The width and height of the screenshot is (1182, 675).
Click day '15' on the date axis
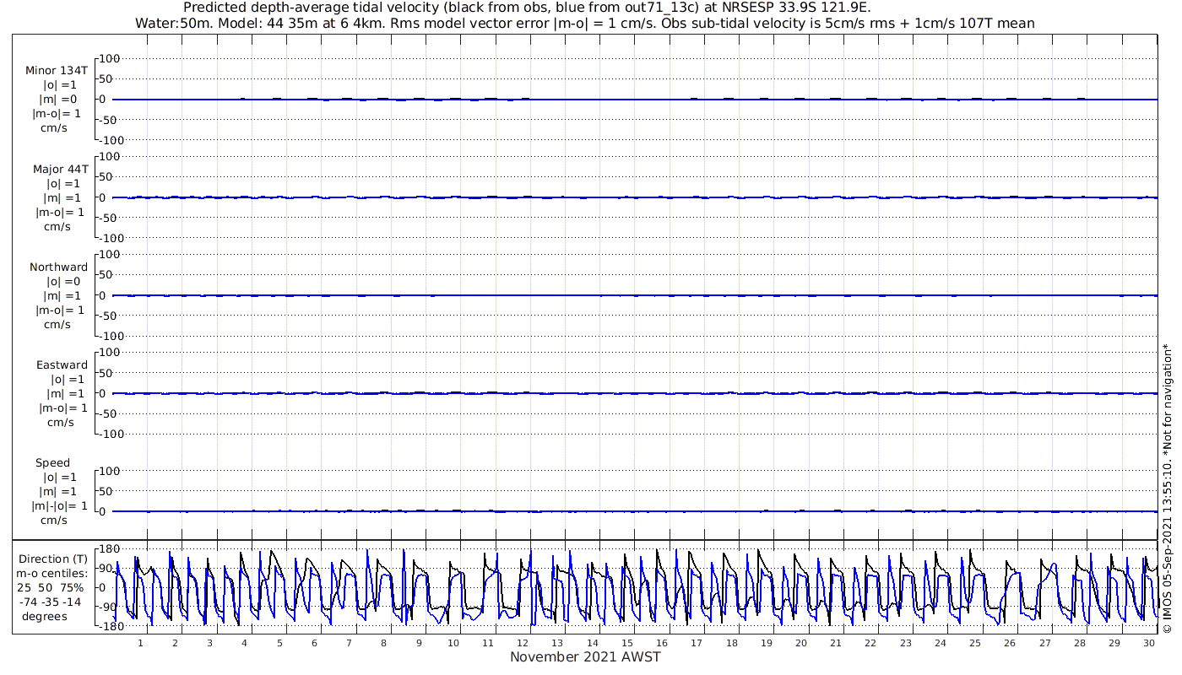(x=627, y=643)
